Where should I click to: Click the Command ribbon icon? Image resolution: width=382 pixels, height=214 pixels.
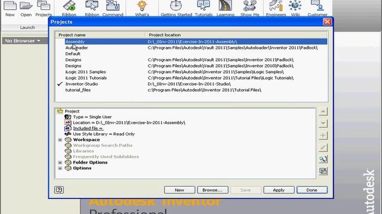[113, 5]
